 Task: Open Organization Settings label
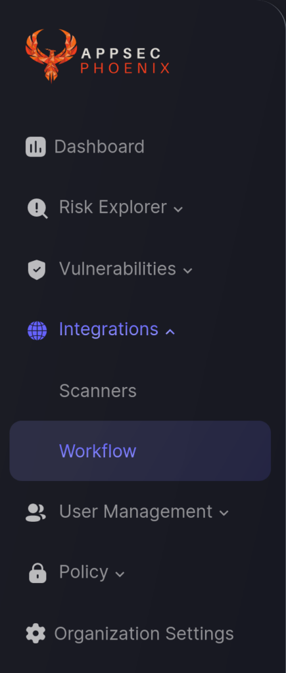[x=144, y=634]
